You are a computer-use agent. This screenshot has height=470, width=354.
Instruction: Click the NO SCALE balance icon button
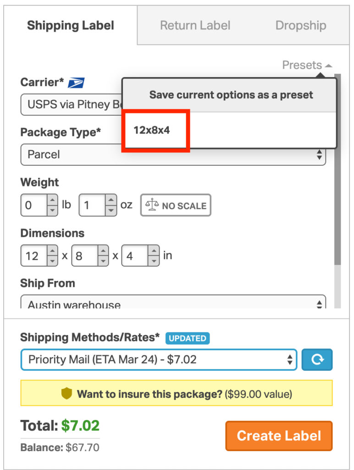(x=176, y=205)
